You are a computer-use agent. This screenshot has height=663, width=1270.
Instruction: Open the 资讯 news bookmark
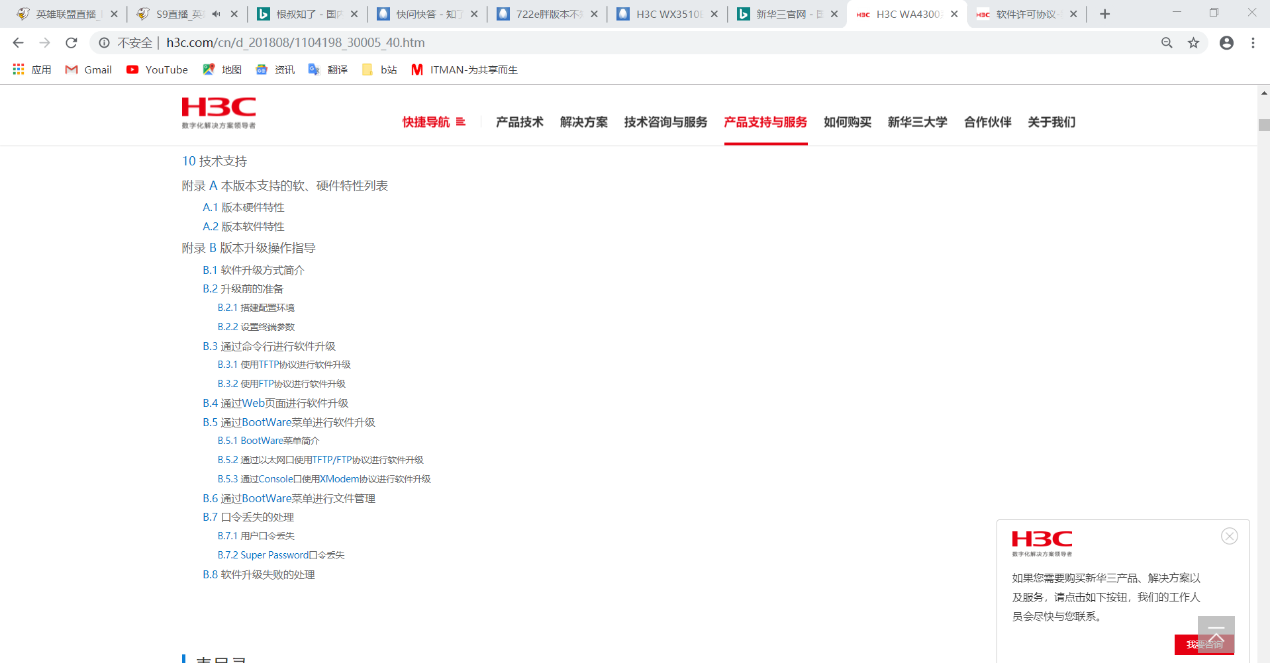click(x=275, y=69)
